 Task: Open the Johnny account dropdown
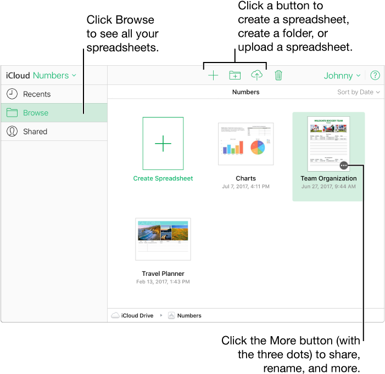(342, 76)
